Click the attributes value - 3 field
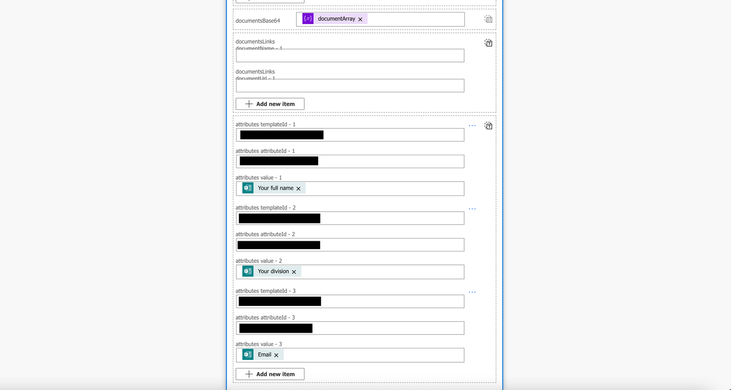Viewport: 731px width, 390px height. pos(350,355)
